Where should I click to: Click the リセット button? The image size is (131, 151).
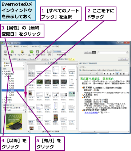pos(123,59)
